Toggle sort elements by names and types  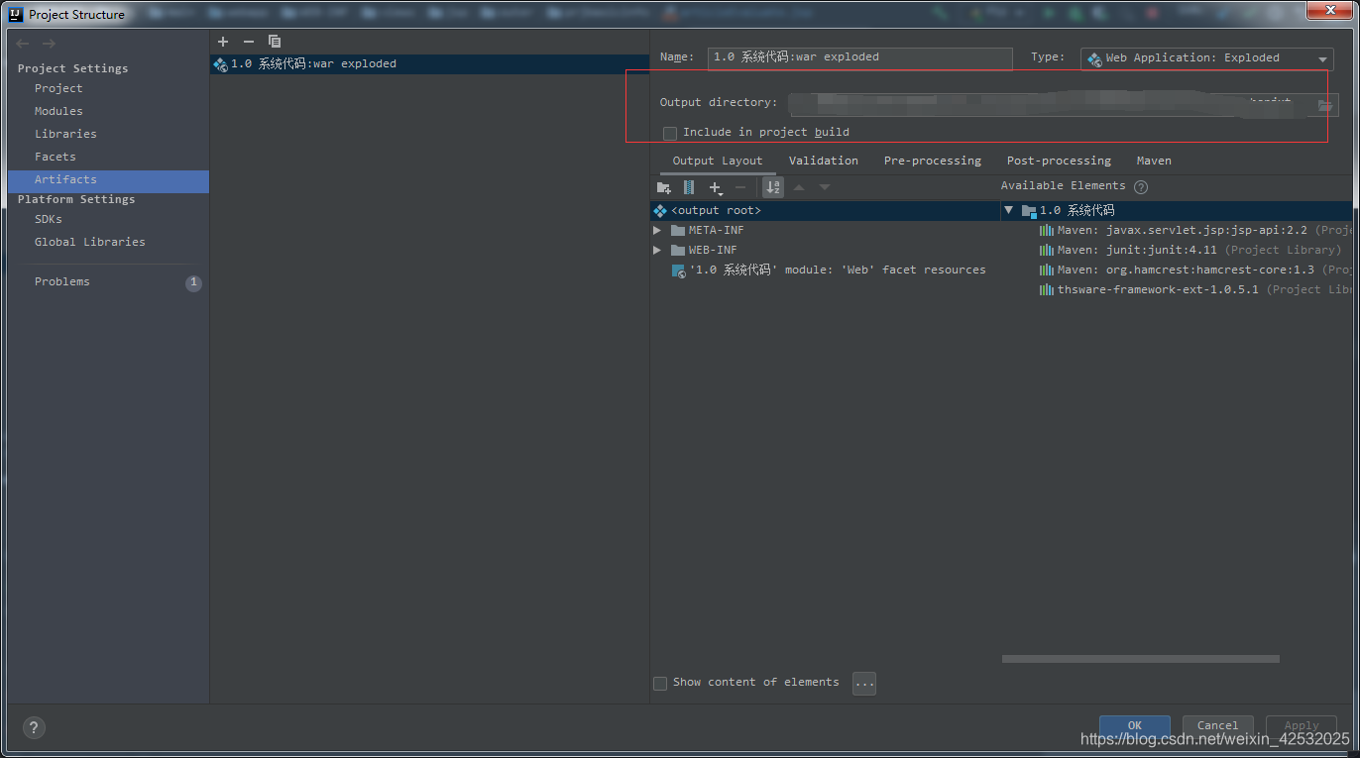point(773,187)
